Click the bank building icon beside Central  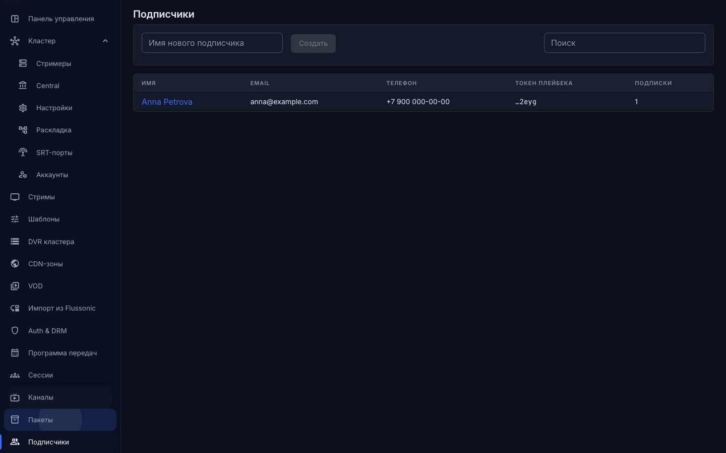[x=23, y=86]
